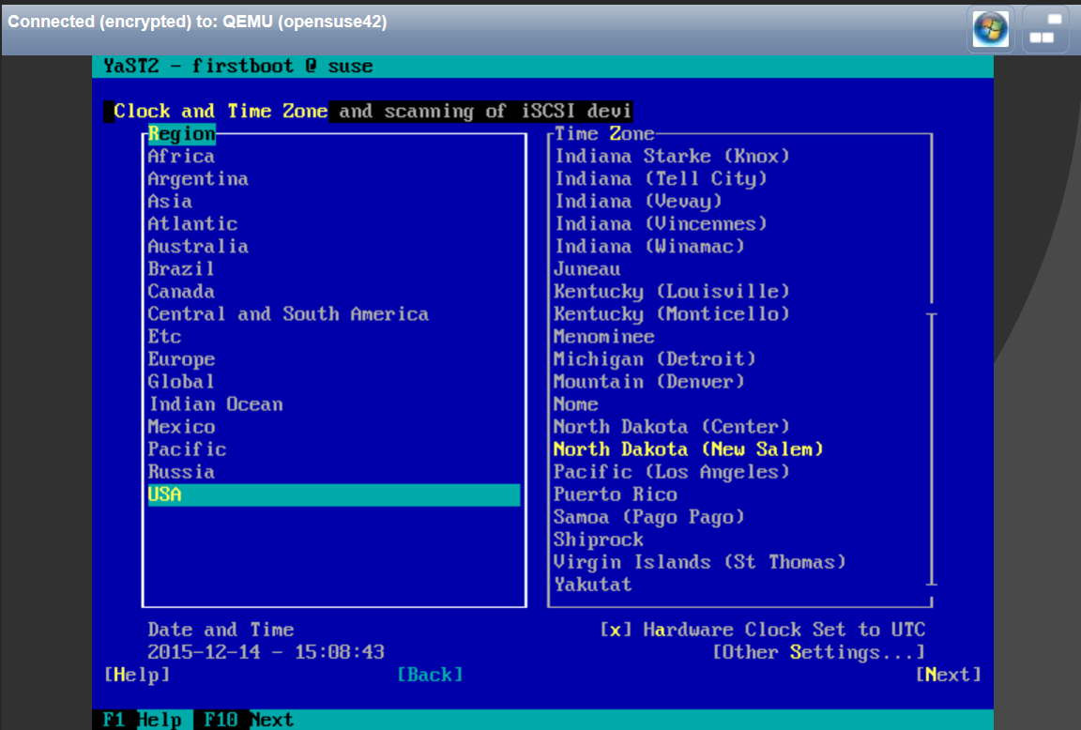Click the Clock and Time Zone heading
The image size is (1081, 730).
click(220, 111)
